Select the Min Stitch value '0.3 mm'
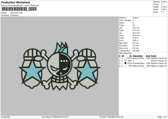The image size is (168, 119). 136,46
